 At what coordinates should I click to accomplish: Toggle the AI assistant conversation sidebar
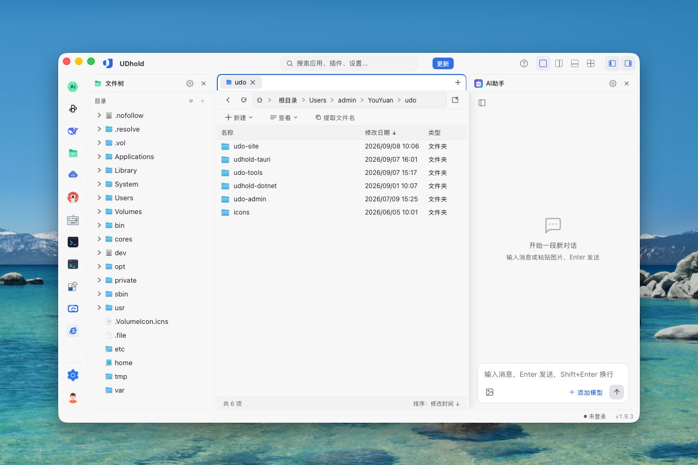(x=482, y=103)
